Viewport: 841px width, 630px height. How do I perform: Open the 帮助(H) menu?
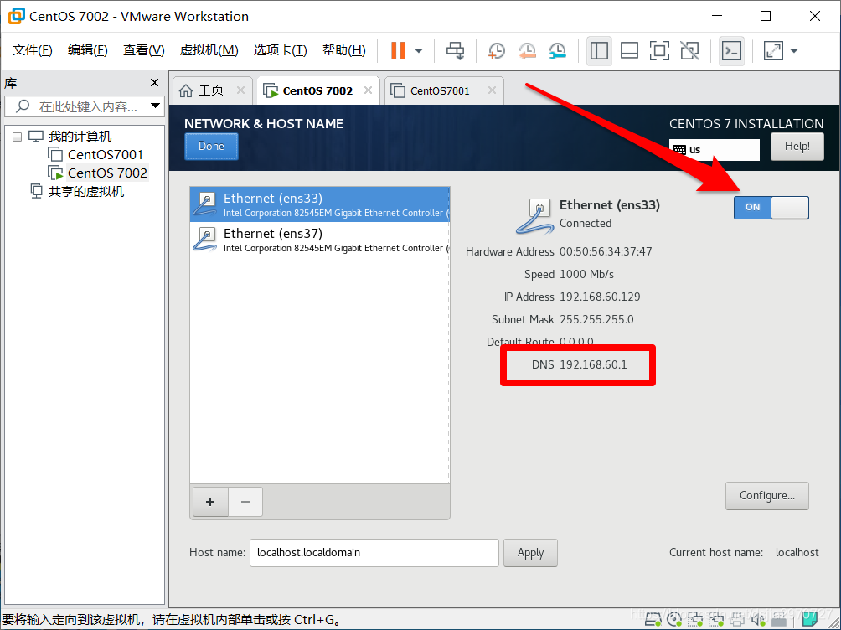coord(343,50)
